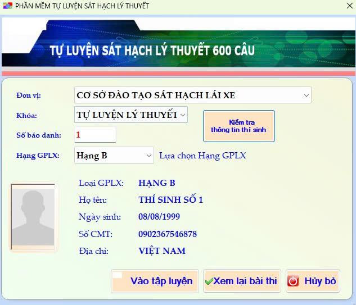Click the white icon on Vào tập luyện
The width and height of the screenshot is (356, 305).
tap(118, 275)
